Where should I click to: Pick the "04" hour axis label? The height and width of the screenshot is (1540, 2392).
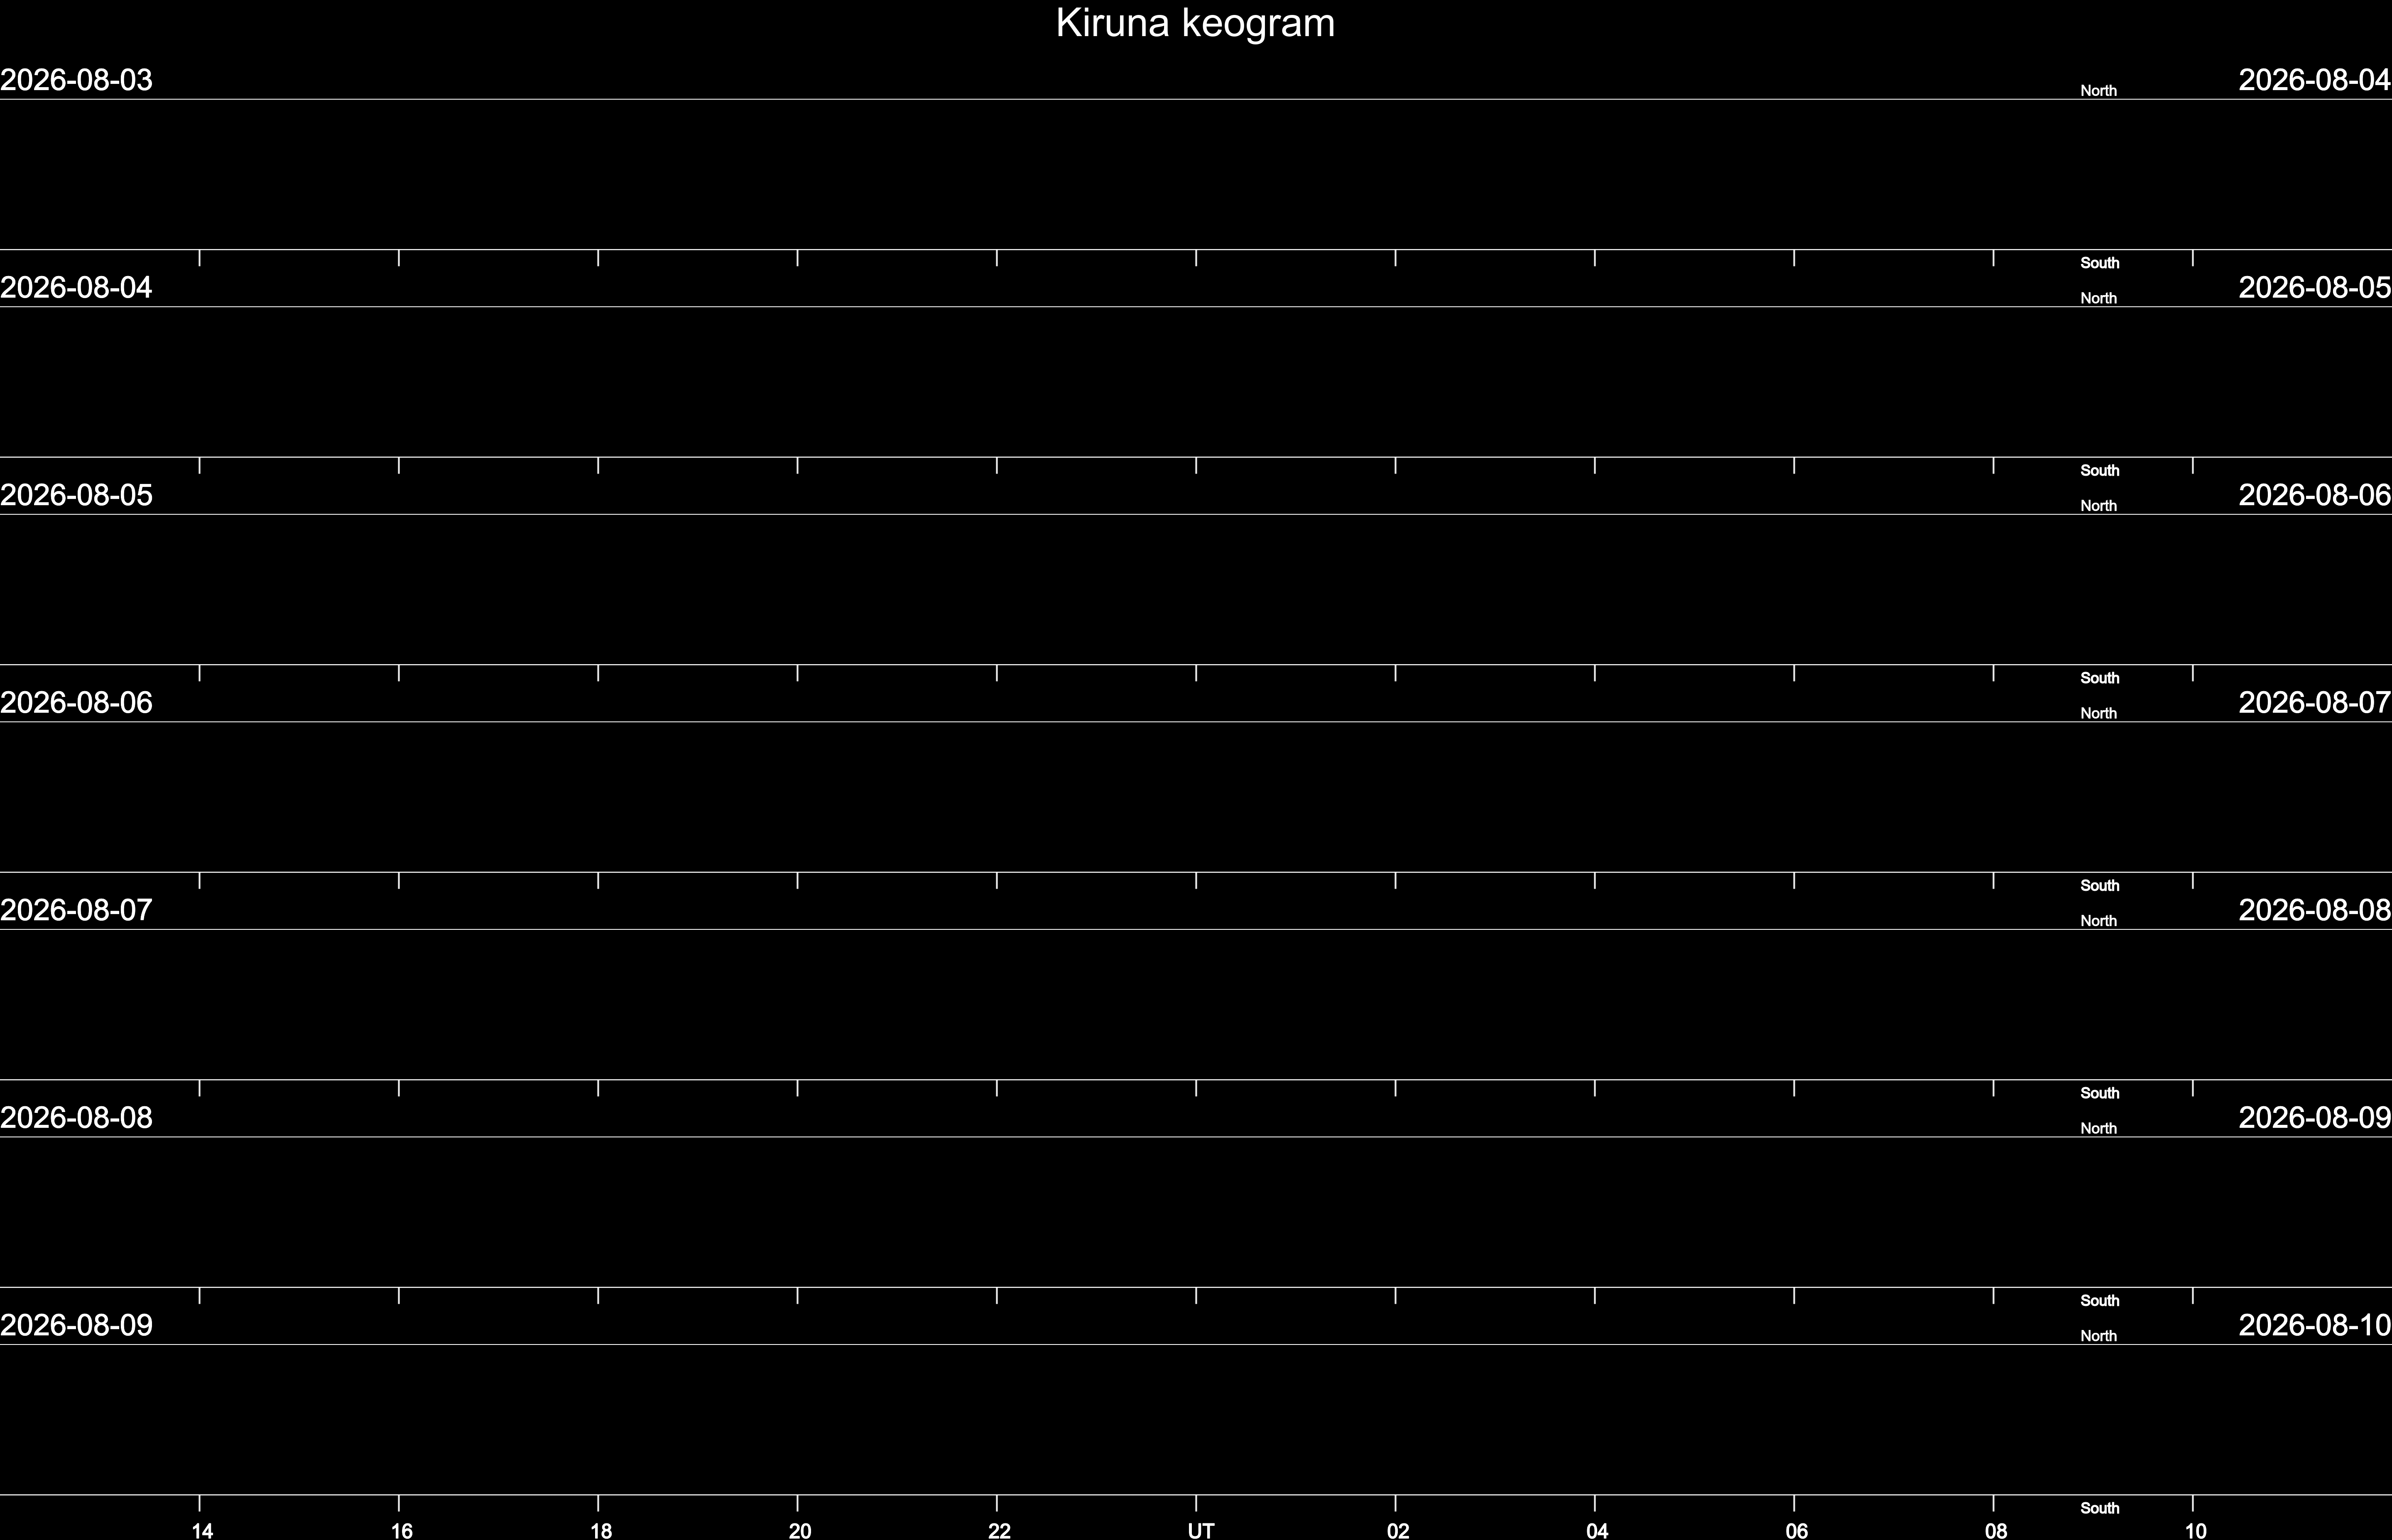[1597, 1530]
